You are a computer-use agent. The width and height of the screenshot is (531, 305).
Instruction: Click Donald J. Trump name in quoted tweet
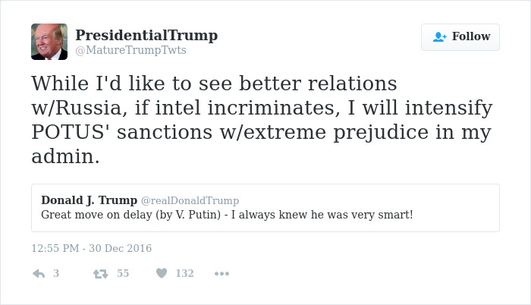pos(88,200)
